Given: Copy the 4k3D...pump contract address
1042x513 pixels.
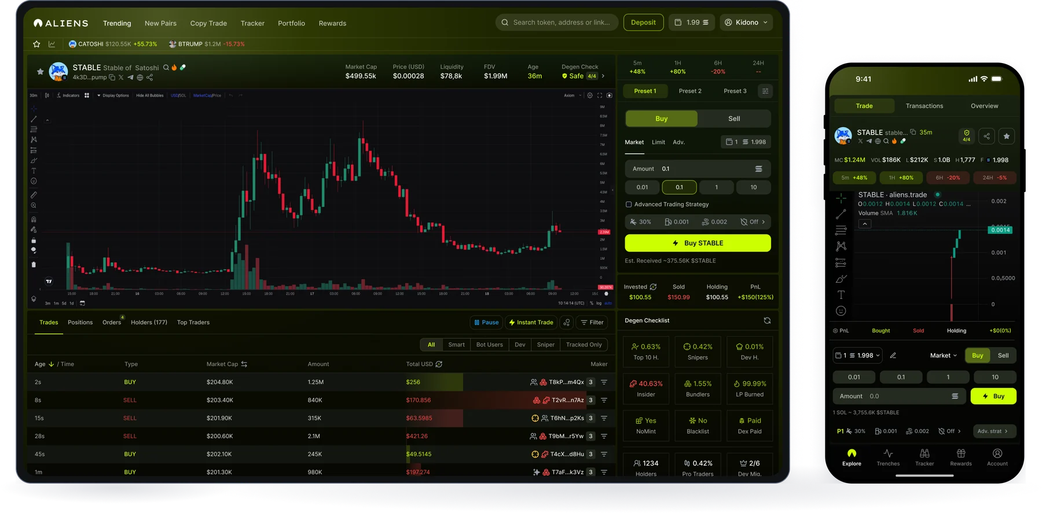Looking at the screenshot, I should (112, 77).
